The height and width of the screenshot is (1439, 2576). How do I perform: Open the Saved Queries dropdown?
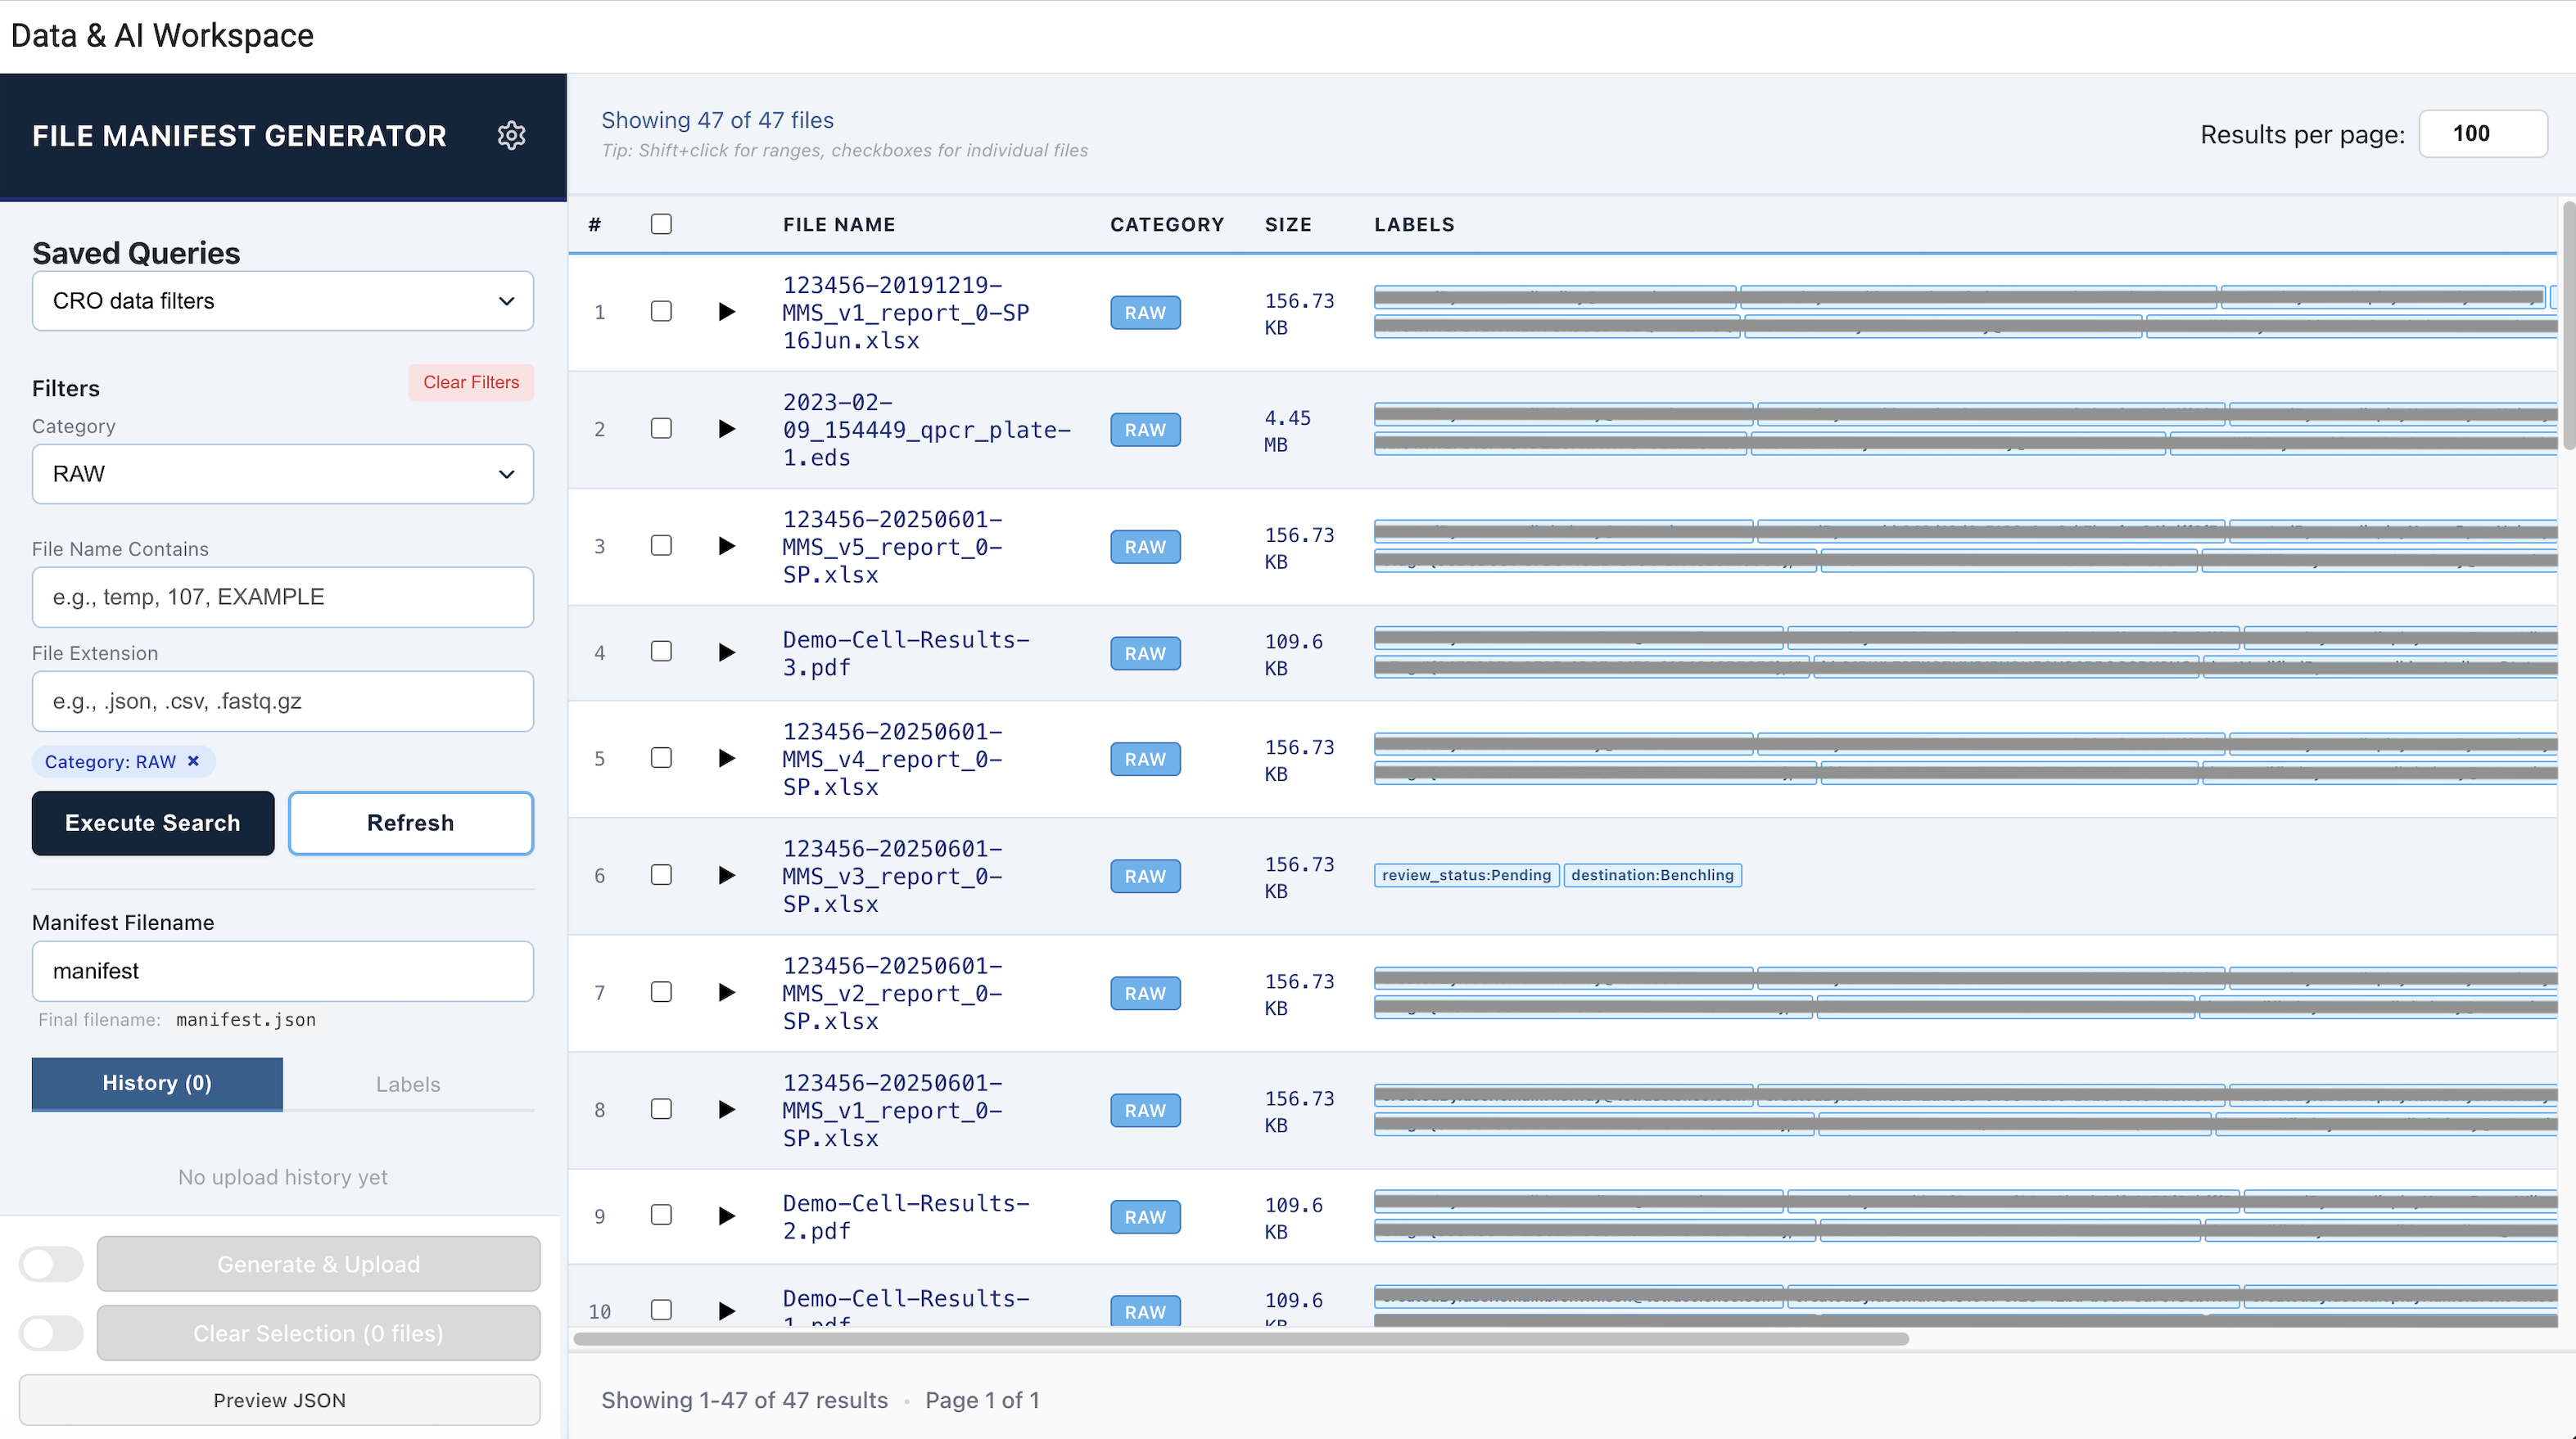[283, 301]
